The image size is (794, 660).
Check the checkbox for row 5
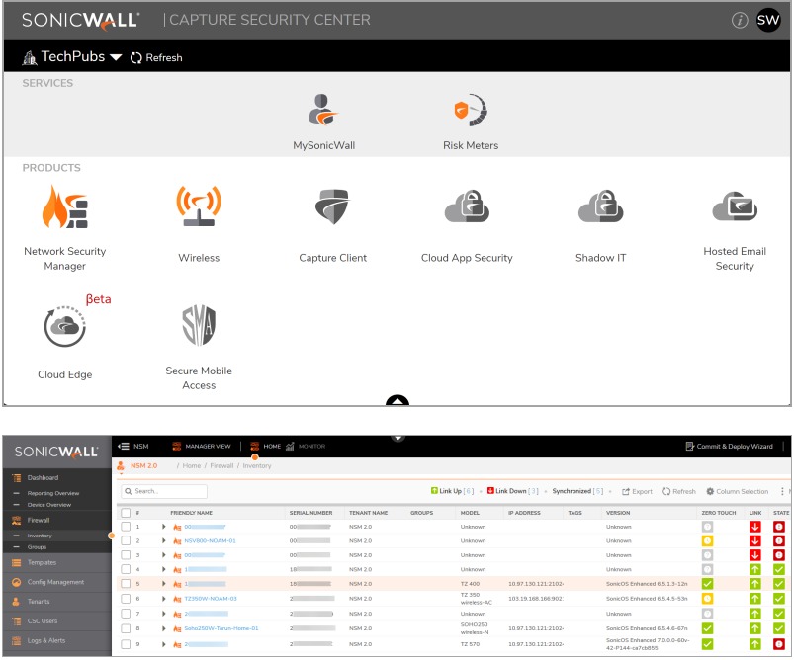(126, 584)
